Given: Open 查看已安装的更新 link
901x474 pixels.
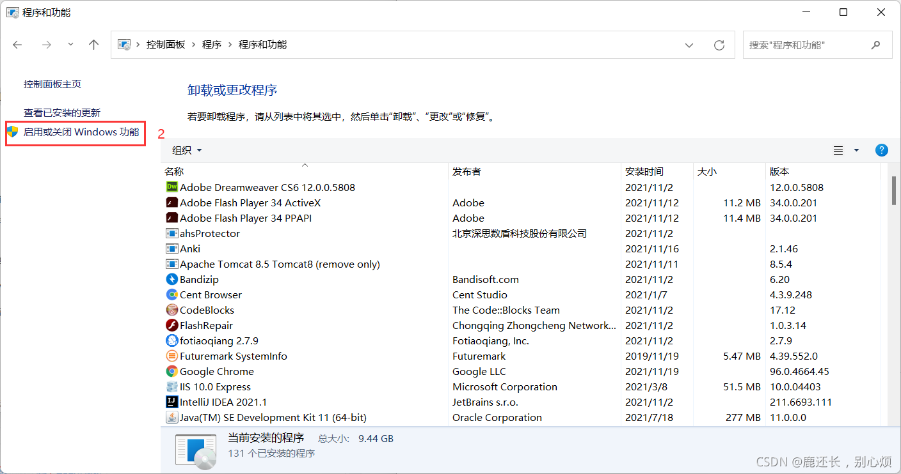Looking at the screenshot, I should pyautogui.click(x=62, y=112).
